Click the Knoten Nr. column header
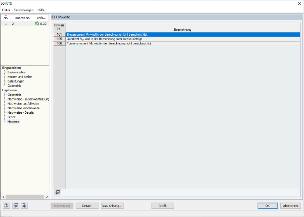The width and height of the screenshot is (304, 217). coord(23,18)
